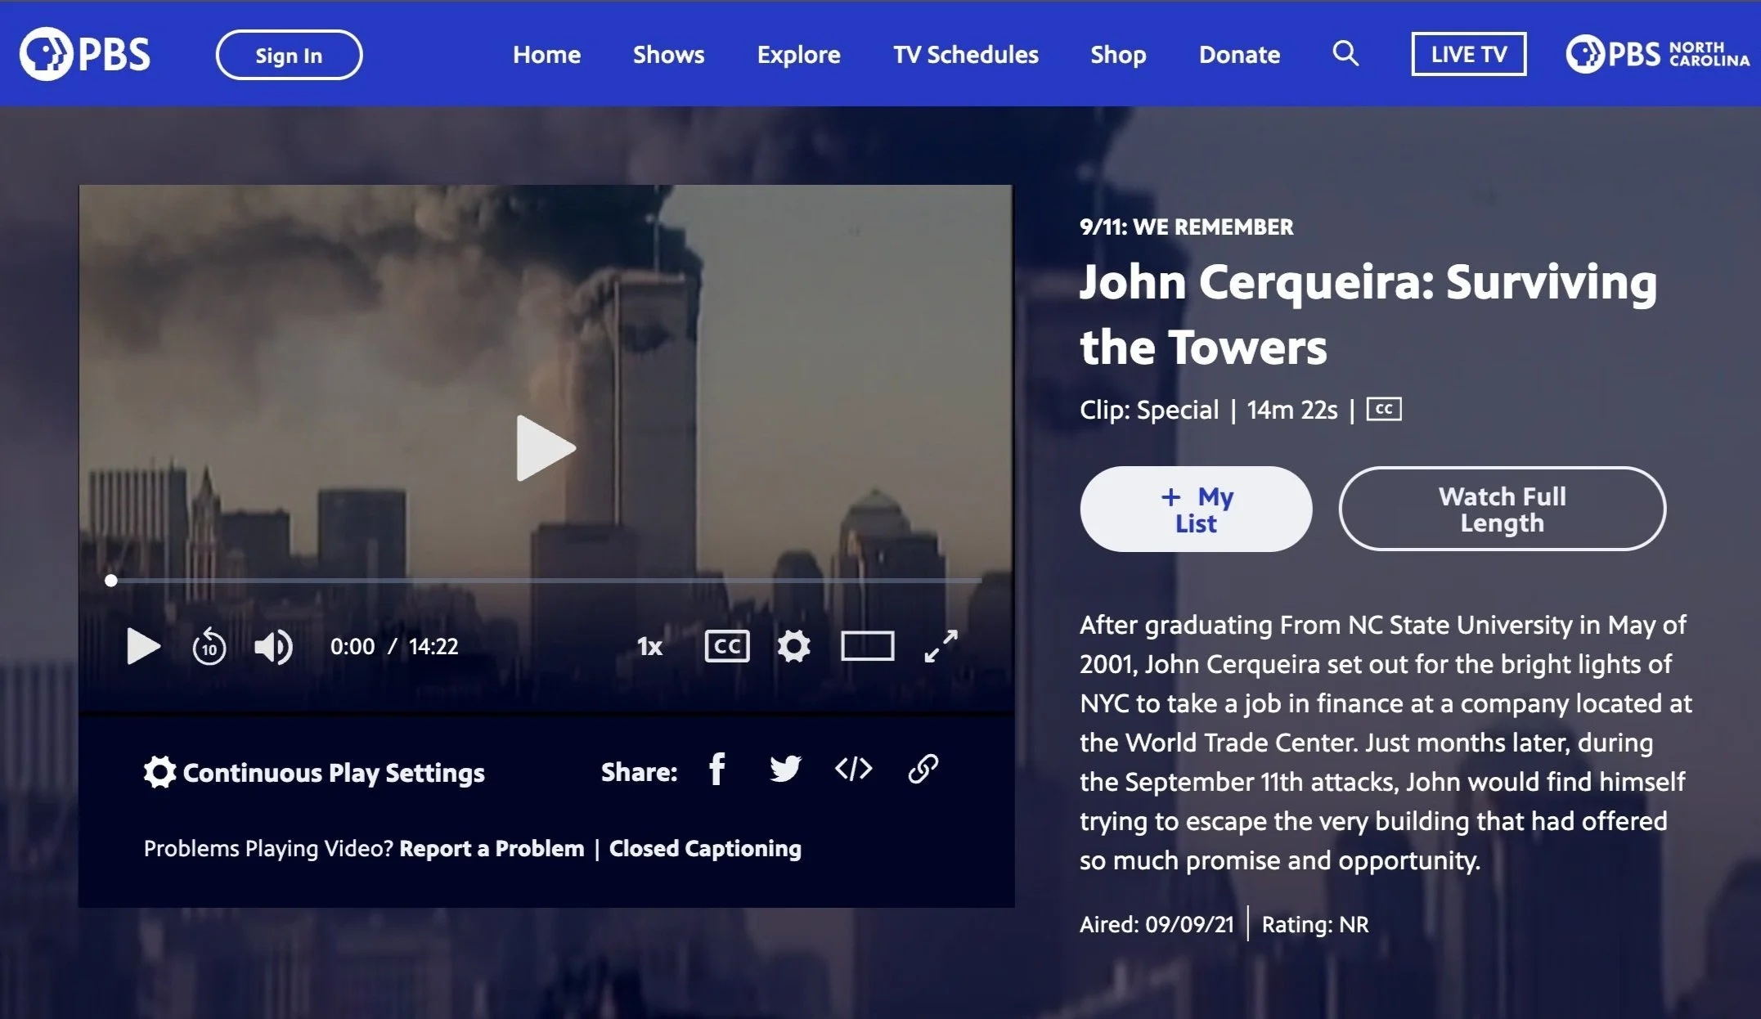Open video player settings gear
Viewport: 1761px width, 1019px height.
[793, 647]
